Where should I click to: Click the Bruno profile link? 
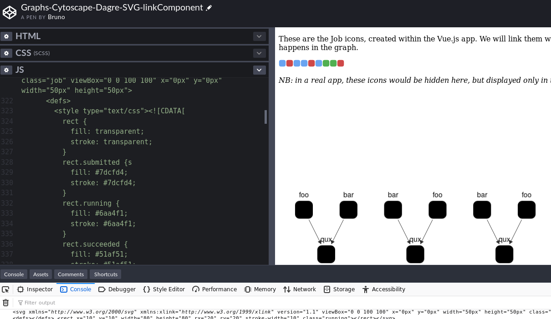pyautogui.click(x=56, y=17)
